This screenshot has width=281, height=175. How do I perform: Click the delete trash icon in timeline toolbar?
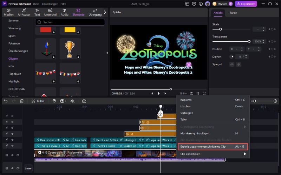point(22,101)
